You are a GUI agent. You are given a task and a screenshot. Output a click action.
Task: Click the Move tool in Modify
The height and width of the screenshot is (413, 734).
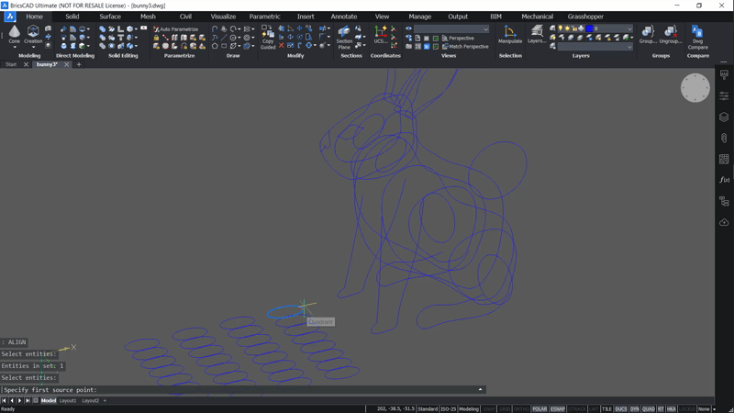(x=300, y=28)
